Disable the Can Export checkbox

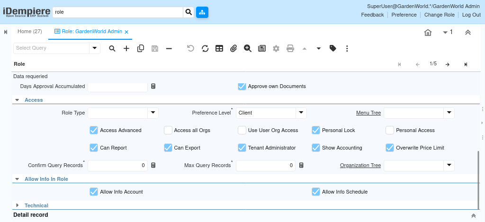coord(168,148)
